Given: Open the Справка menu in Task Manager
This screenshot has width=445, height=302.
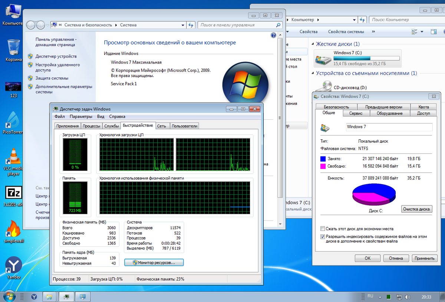Looking at the screenshot, I should pyautogui.click(x=117, y=116).
